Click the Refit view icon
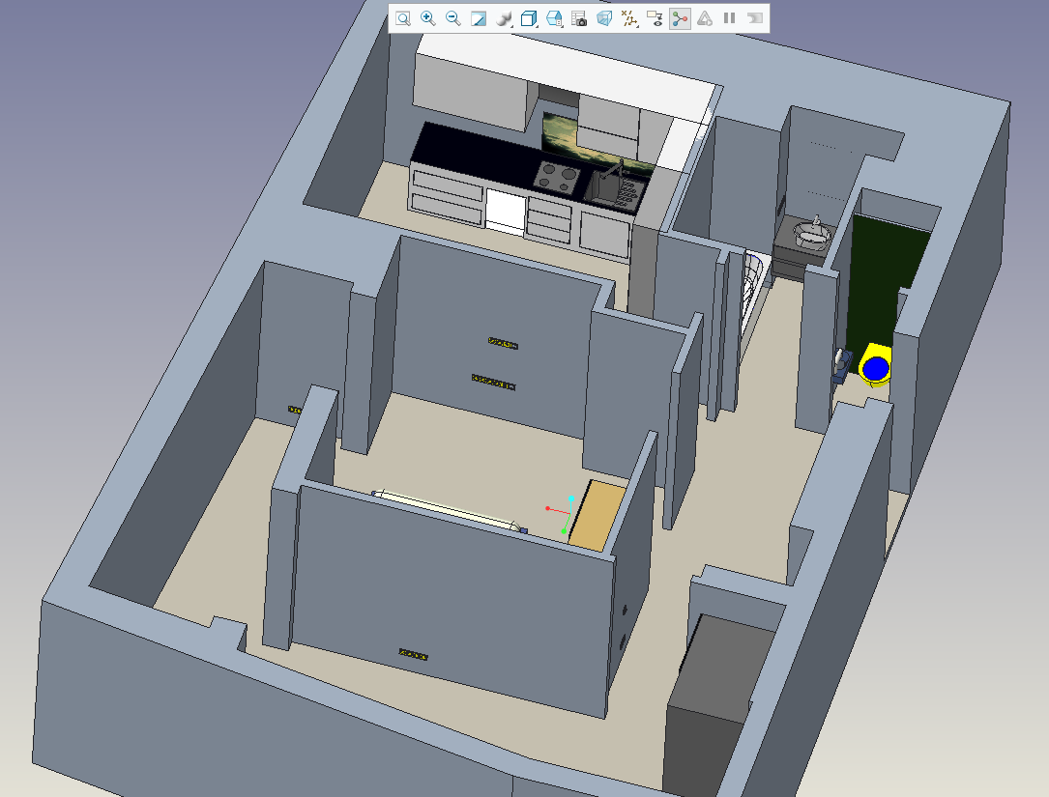This screenshot has width=1049, height=797. pyautogui.click(x=403, y=18)
